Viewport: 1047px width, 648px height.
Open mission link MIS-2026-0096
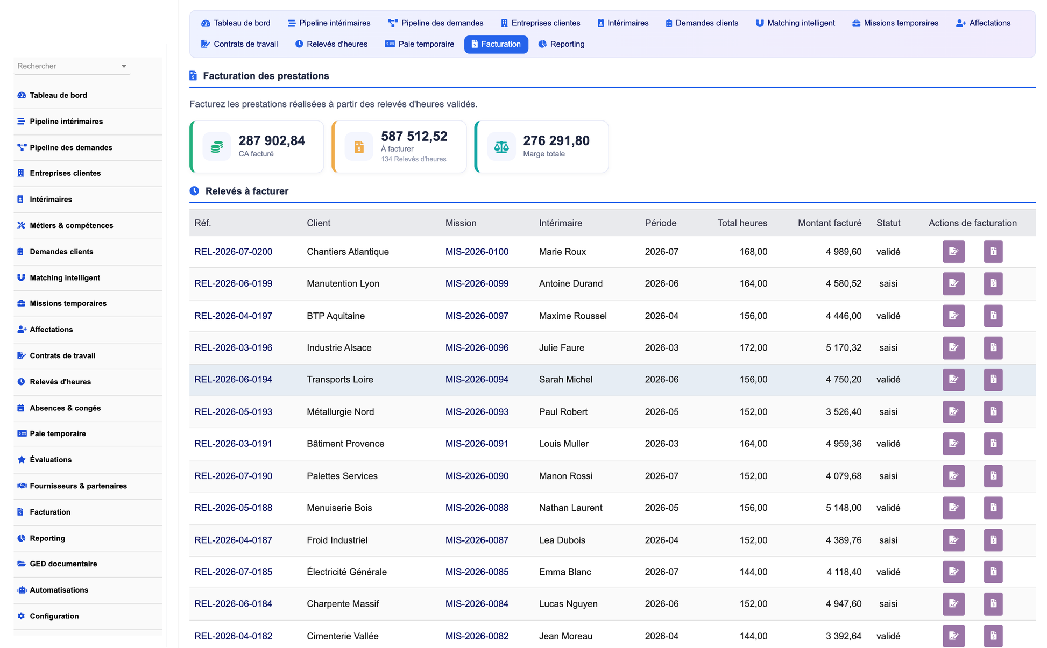point(477,347)
